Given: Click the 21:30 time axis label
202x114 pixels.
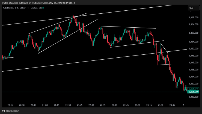Looking at the screenshot, I should point(68,105).
